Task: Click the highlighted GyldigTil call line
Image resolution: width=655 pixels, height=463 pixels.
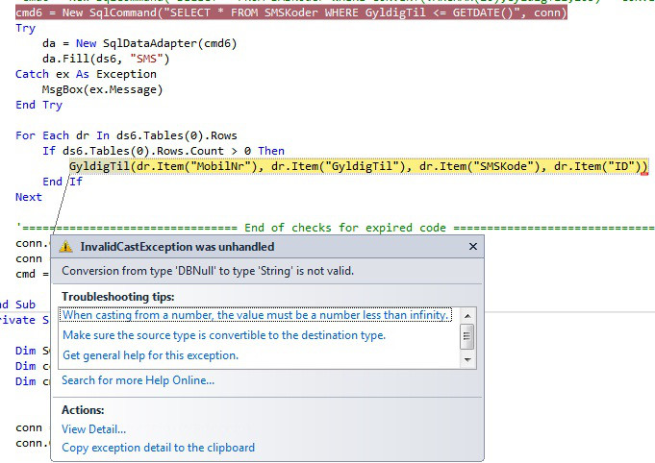Action: tap(359, 166)
